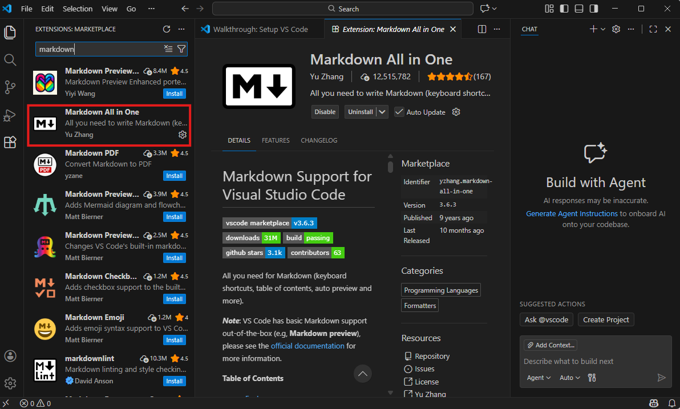Image resolution: width=680 pixels, height=409 pixels.
Task: Open the Search view in activity bar
Action: pyautogui.click(x=10, y=60)
